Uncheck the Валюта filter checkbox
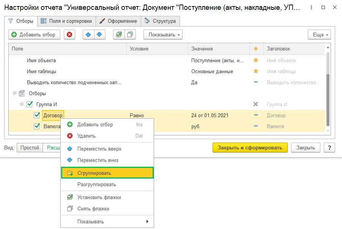 [37, 126]
